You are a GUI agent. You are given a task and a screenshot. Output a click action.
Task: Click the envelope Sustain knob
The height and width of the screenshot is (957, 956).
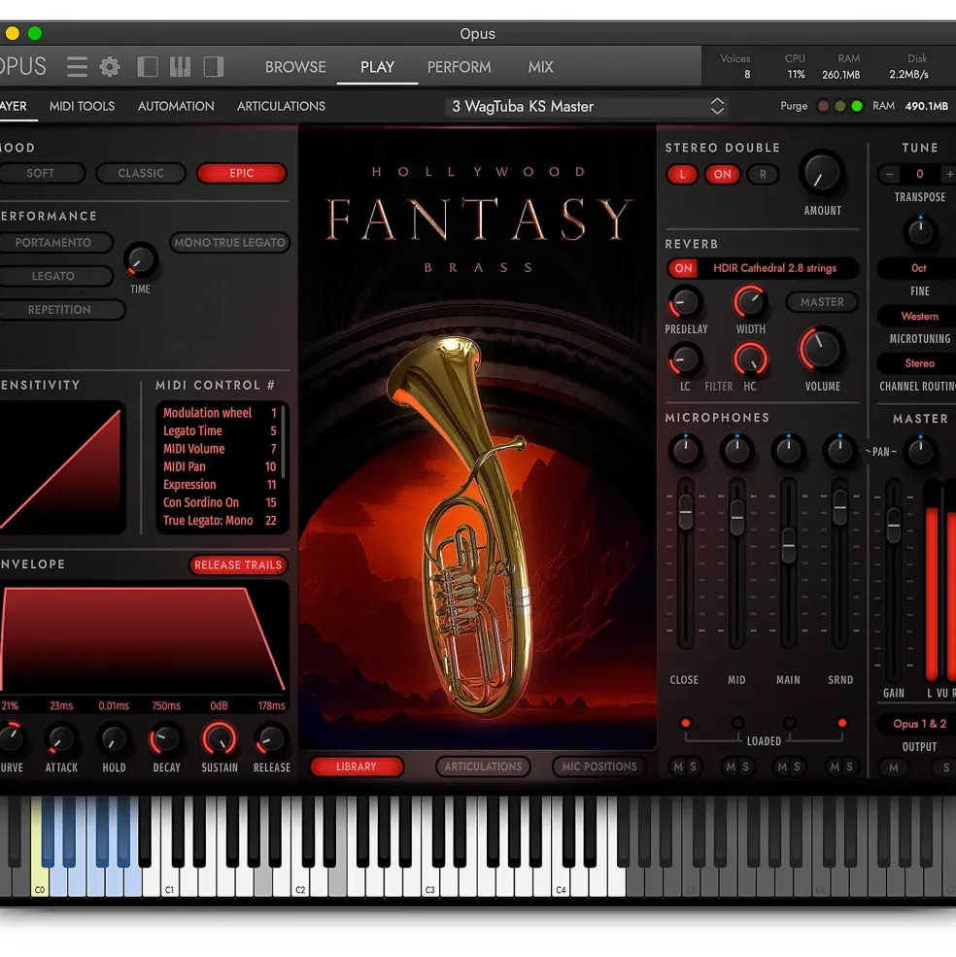(x=220, y=739)
